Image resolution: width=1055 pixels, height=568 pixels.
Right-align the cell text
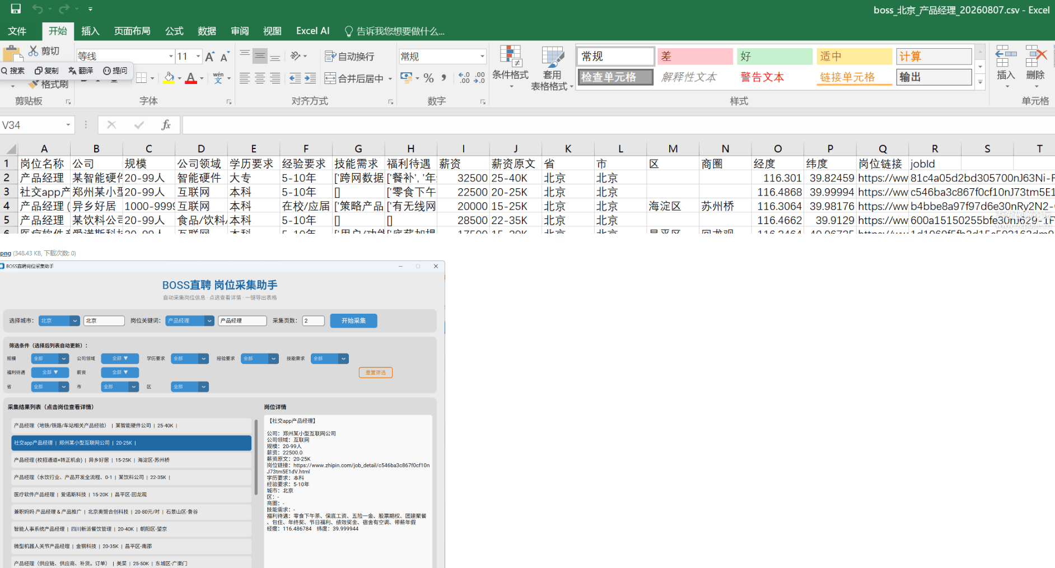point(275,78)
